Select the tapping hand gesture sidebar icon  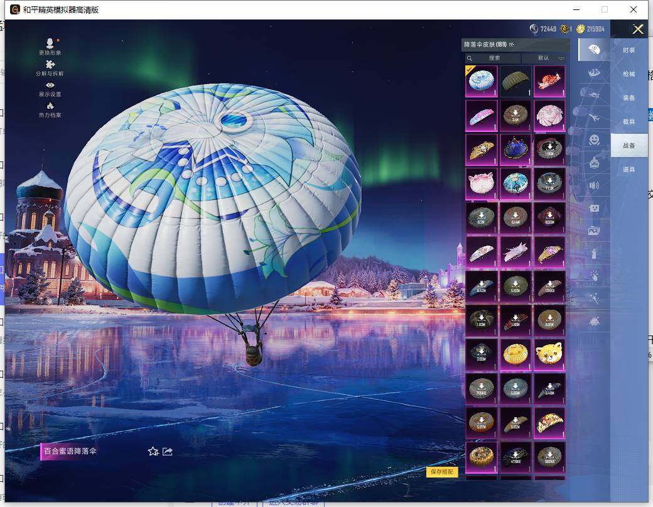pyautogui.click(x=594, y=275)
